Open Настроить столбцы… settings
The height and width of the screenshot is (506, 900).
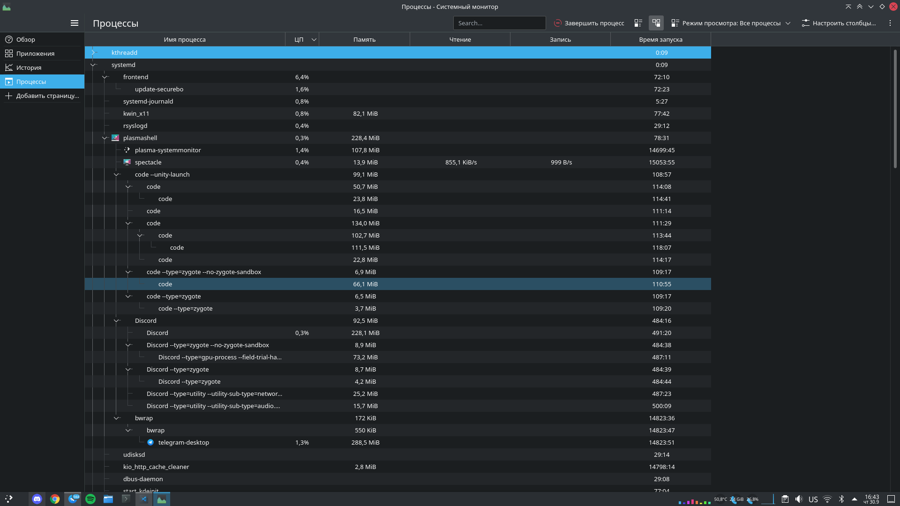[x=839, y=23]
